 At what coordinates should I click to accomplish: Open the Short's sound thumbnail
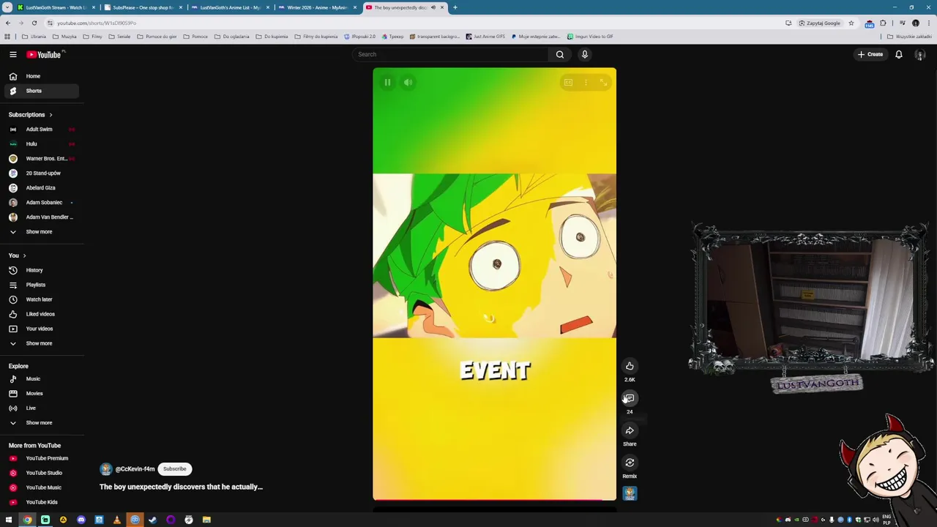tap(630, 494)
